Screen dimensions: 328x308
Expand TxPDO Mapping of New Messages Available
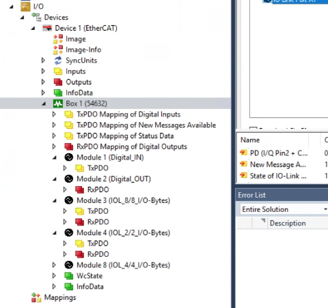click(x=54, y=125)
